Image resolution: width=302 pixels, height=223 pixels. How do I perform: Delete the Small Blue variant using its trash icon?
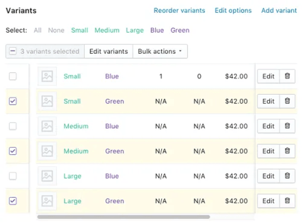(x=287, y=76)
